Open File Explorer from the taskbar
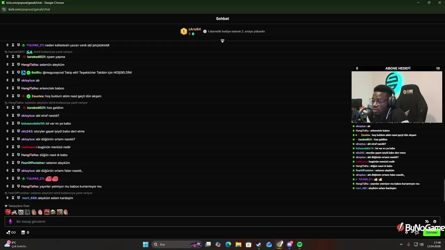Image resolution: width=445 pixels, height=250 pixels. [x=238, y=244]
